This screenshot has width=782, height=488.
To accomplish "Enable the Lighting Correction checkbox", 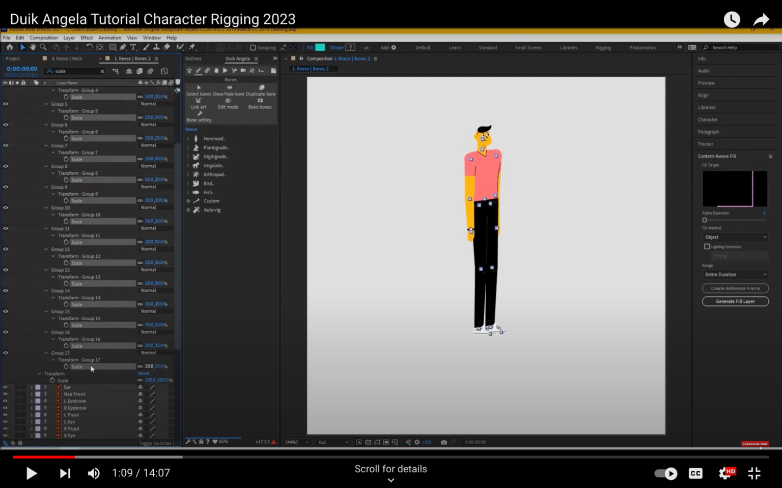I will click(x=707, y=247).
